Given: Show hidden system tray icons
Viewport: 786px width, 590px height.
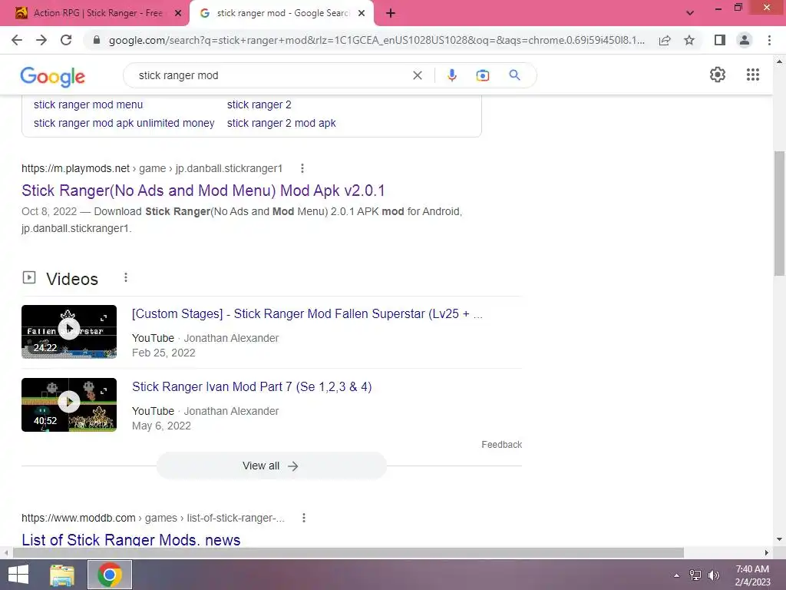Looking at the screenshot, I should coord(676,575).
